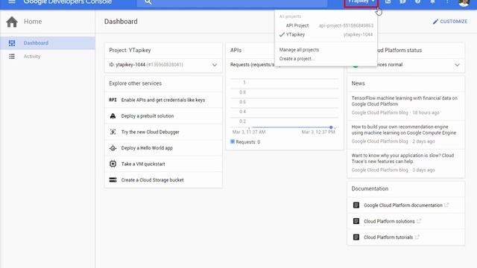Open the TensorFlow machine learning news article
477x268 pixels.
404,101
